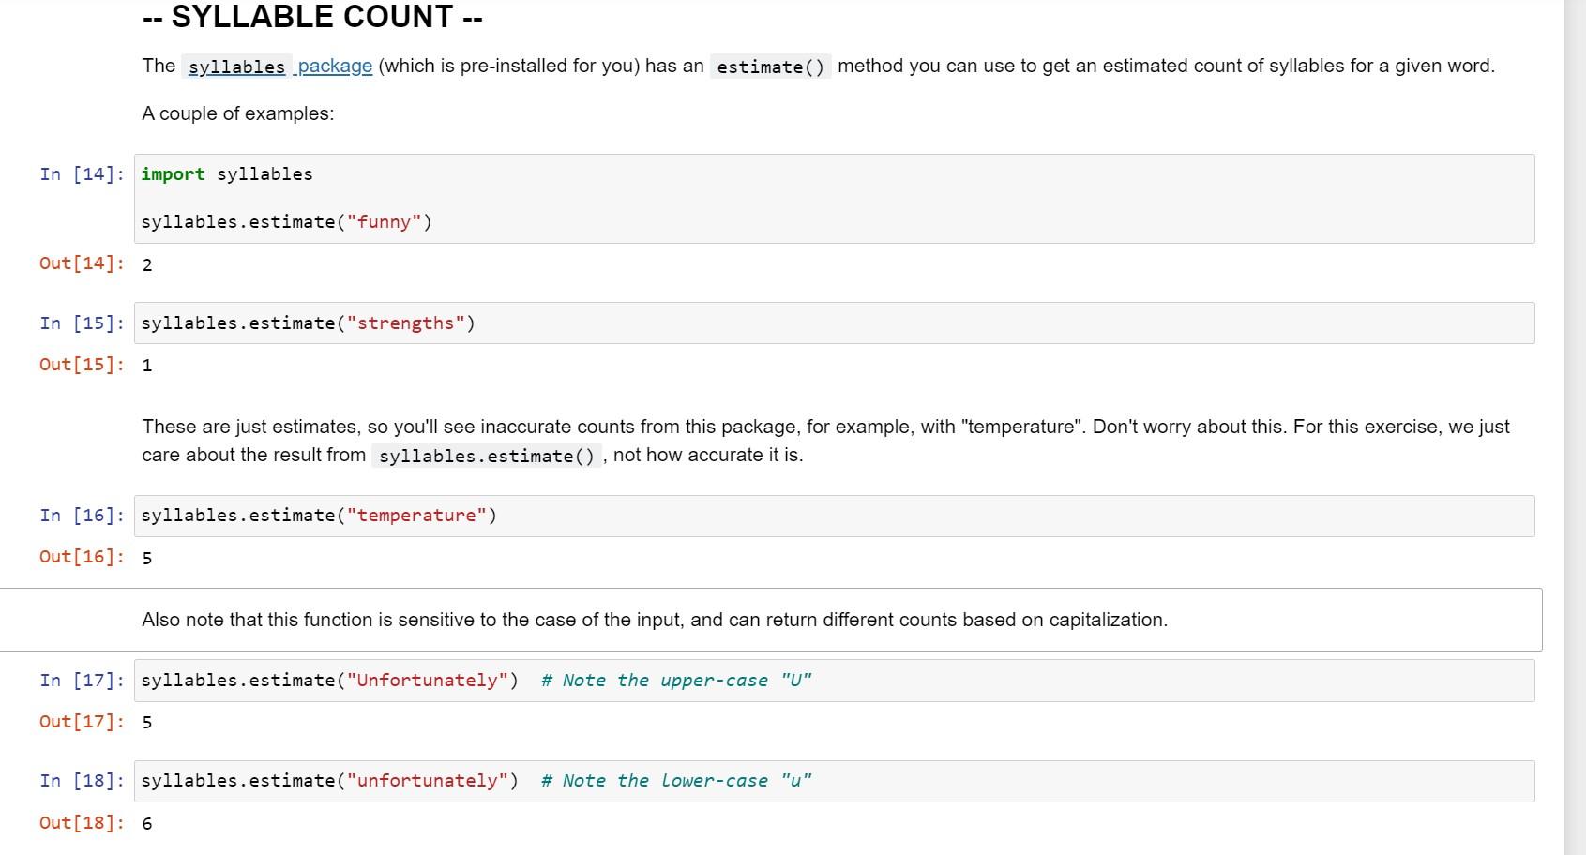Click the "These are just estimates" paragraph

click(x=825, y=441)
